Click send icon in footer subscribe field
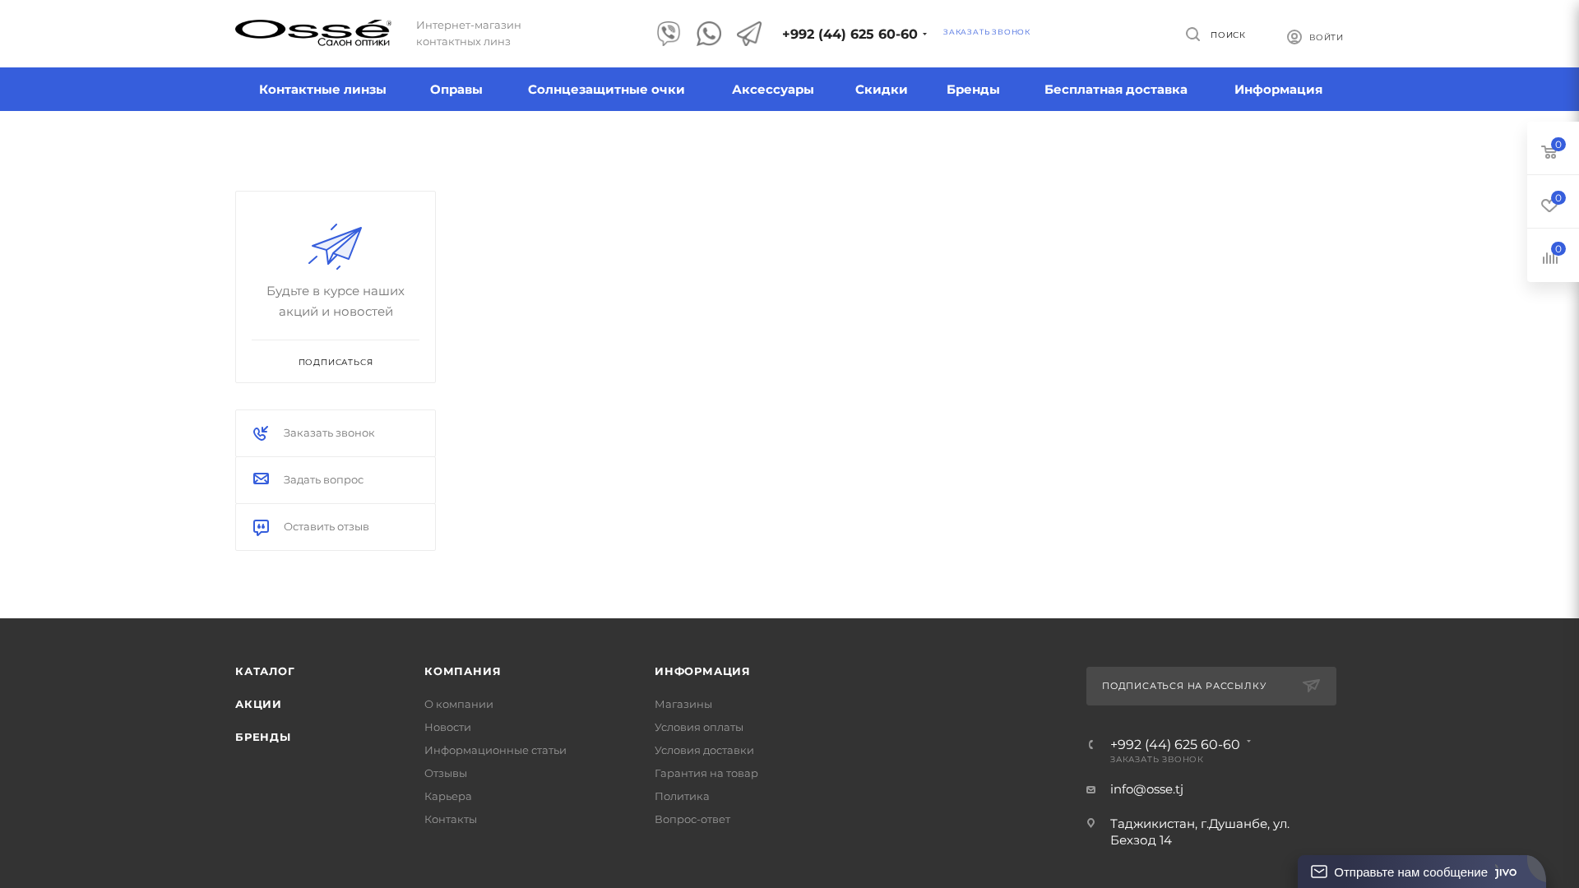The width and height of the screenshot is (1579, 888). [1312, 686]
